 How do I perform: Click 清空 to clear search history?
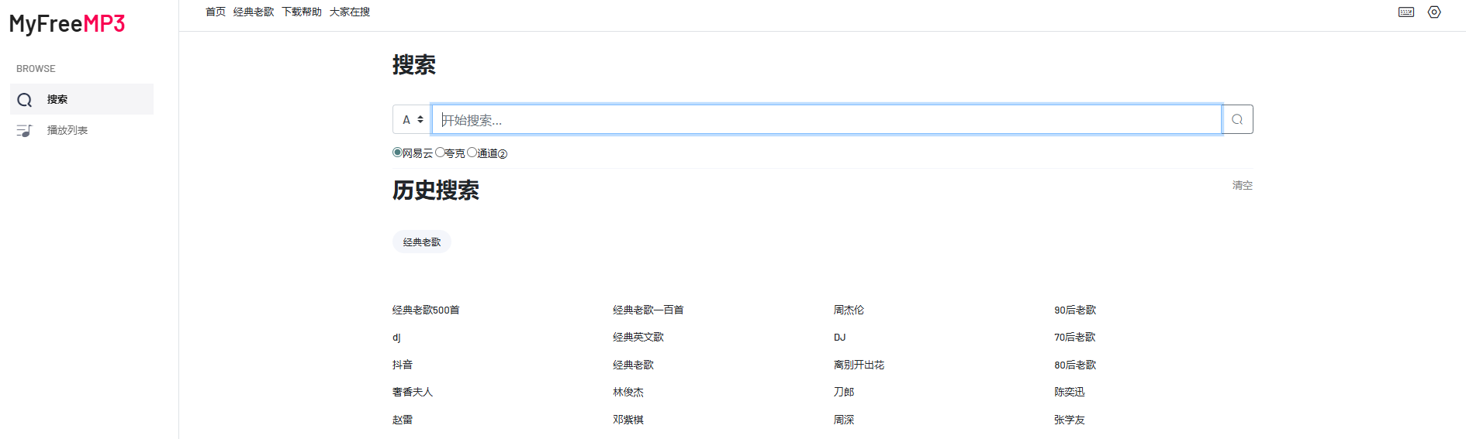click(1242, 185)
